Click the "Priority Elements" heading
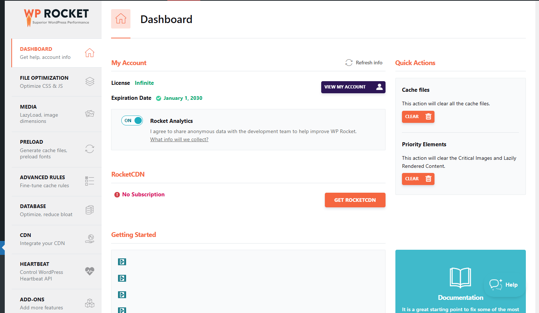Viewport: 539px width, 313px height. 424,144
